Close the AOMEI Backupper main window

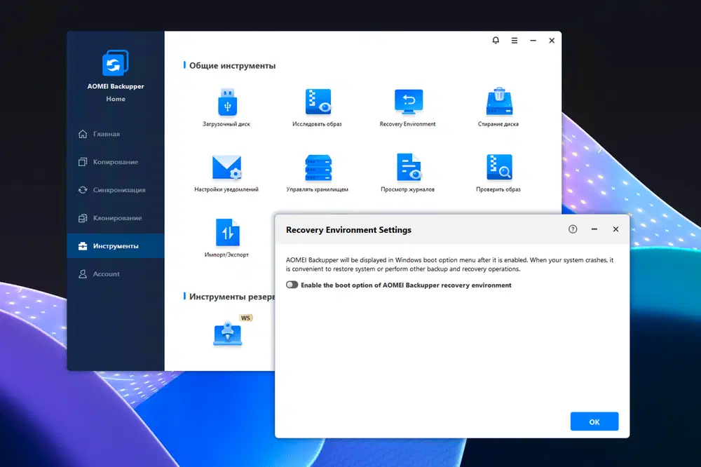[552, 40]
